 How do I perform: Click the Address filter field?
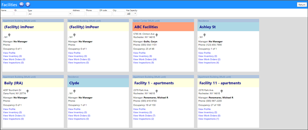click(79, 14)
